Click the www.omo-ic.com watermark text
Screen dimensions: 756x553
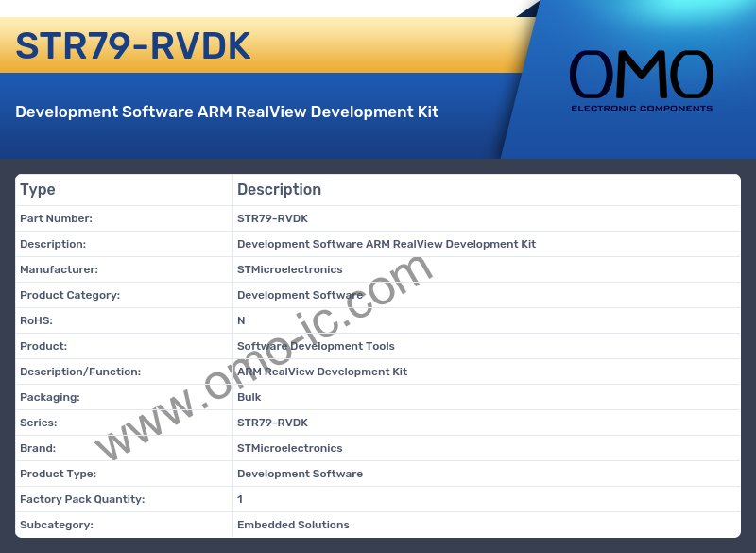pyautogui.click(x=265, y=359)
